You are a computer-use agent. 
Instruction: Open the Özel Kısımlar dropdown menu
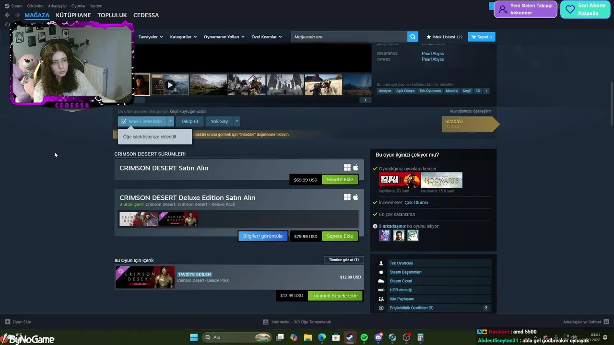click(x=267, y=37)
